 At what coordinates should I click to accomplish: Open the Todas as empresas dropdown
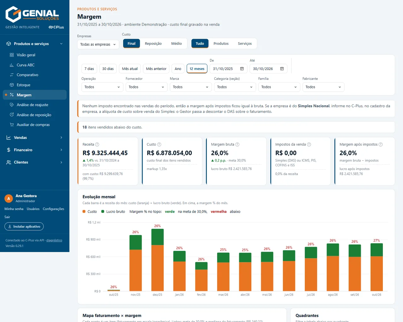[x=98, y=44]
